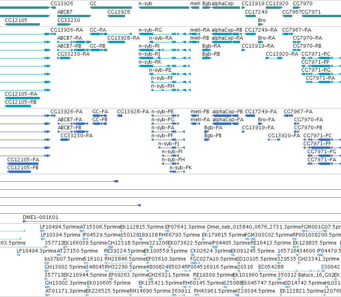Select EST RH43961.5prime
This screenshot has height=297, width=341.
point(197,295)
